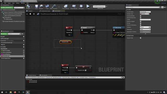The height and width of the screenshot is (94, 167).
Task: Open property matrix grid icon in Details
Action: 162,7
